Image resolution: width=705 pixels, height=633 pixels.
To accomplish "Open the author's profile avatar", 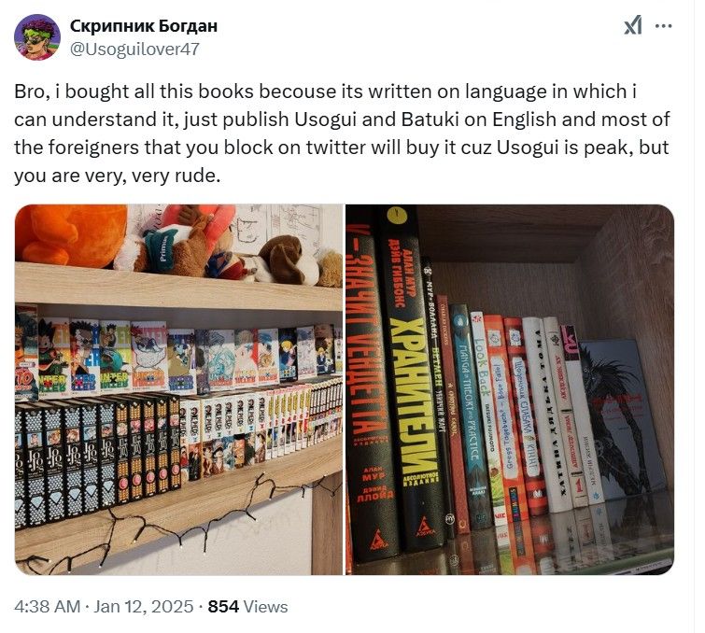I will (37, 36).
